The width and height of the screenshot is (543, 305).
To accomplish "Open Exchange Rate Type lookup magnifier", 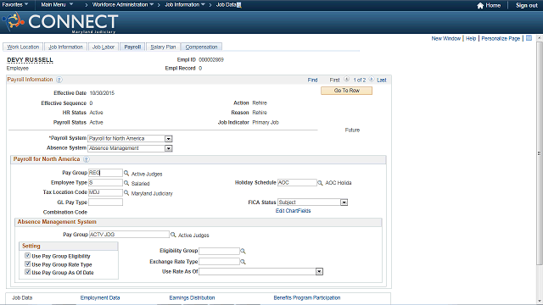I will point(243,262).
